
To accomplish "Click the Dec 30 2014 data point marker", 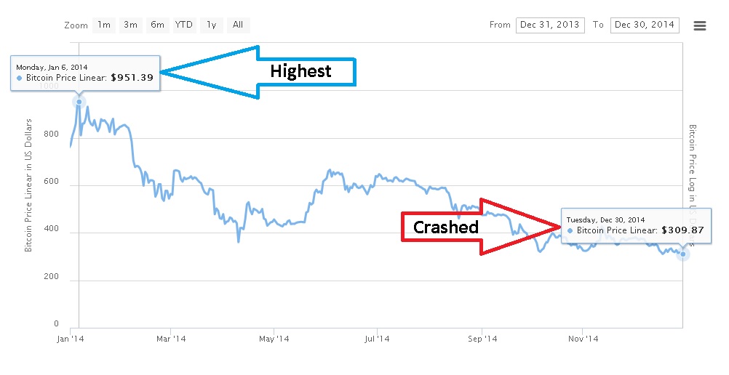I will click(x=682, y=254).
